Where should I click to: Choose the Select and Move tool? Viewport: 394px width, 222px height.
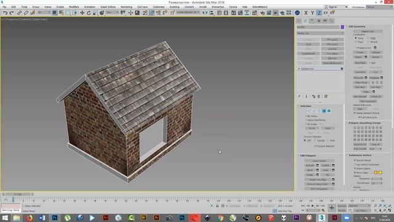82,12
